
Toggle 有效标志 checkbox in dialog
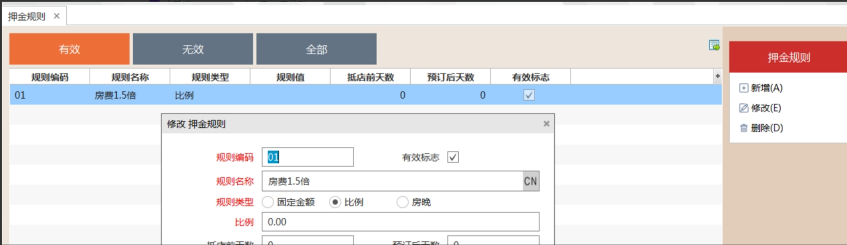tap(453, 157)
